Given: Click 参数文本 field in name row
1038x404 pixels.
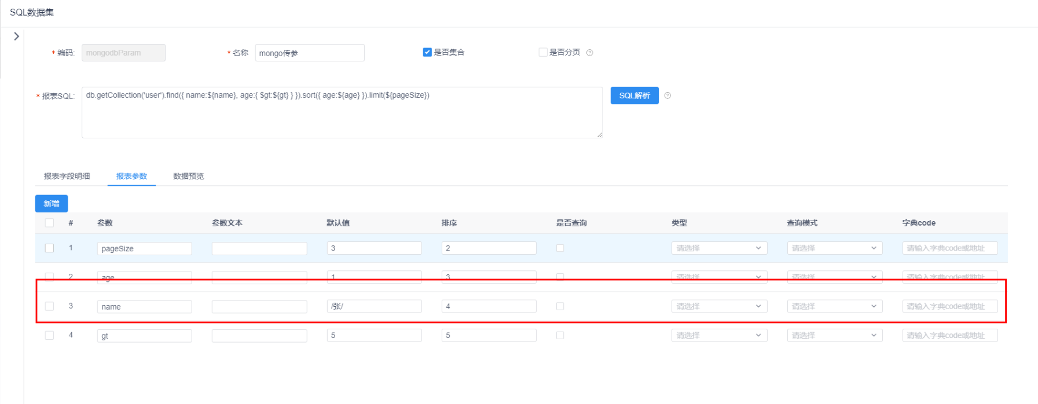Looking at the screenshot, I should pos(259,306).
